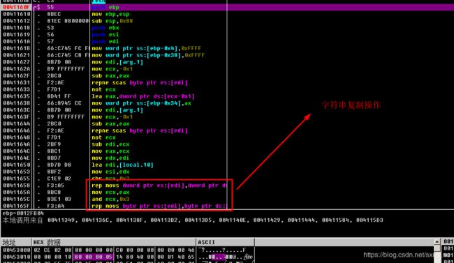Click hex bytes '83E1 03' in the opcode column

click(59, 199)
